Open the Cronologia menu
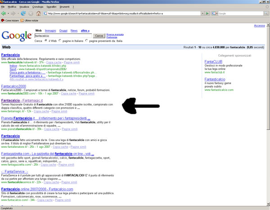This screenshot has height=210, width=270. pos(38,7)
